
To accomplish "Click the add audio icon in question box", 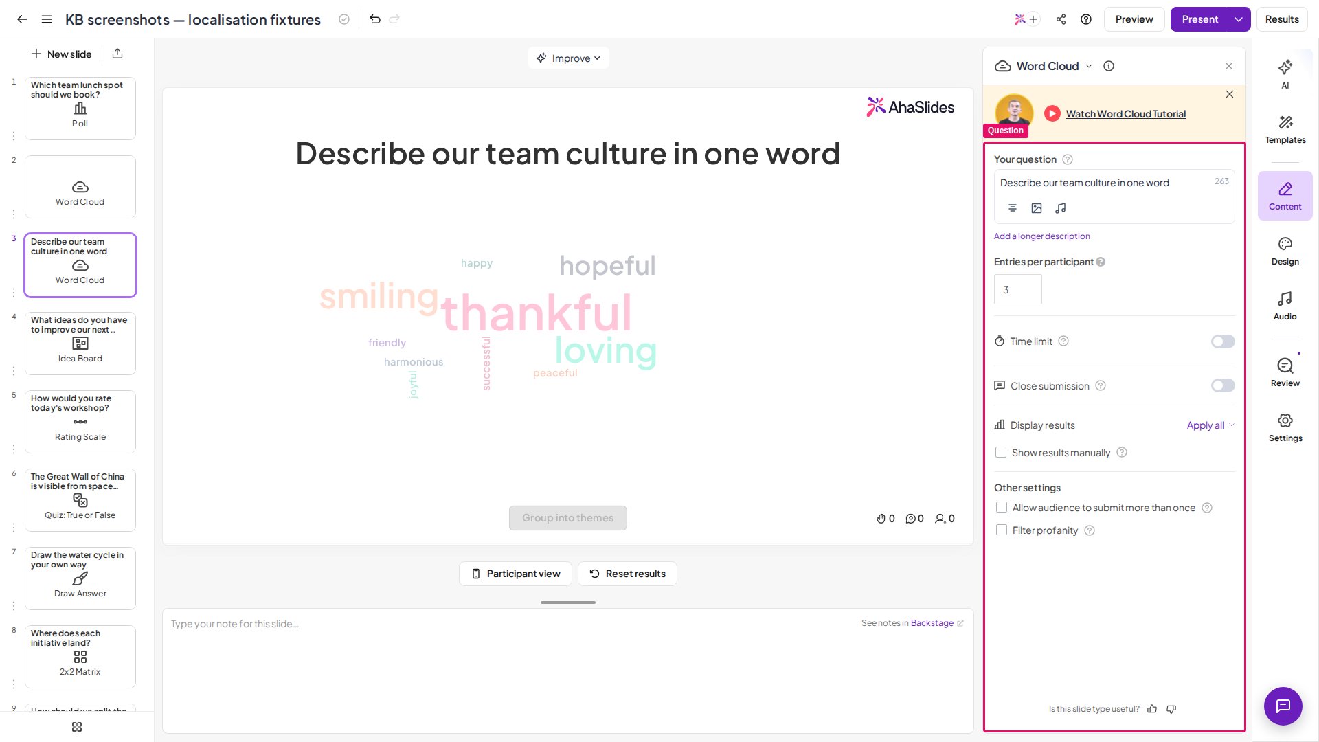I will click(x=1061, y=208).
